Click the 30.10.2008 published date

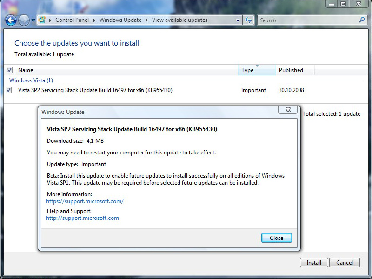point(291,90)
